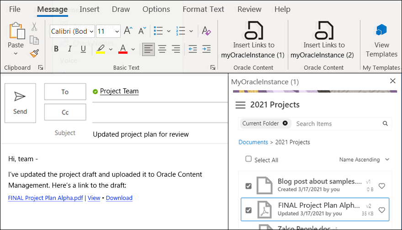Viewport: 402px width, 230px height.
Task: Switch to the Draw tab
Action: point(121,9)
